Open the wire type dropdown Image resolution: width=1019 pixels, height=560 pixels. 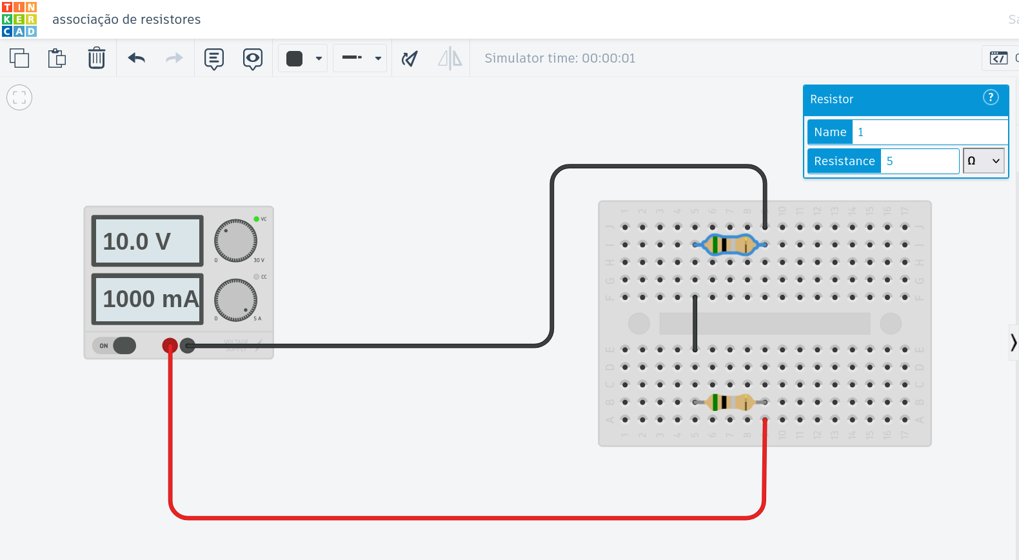[x=360, y=59]
